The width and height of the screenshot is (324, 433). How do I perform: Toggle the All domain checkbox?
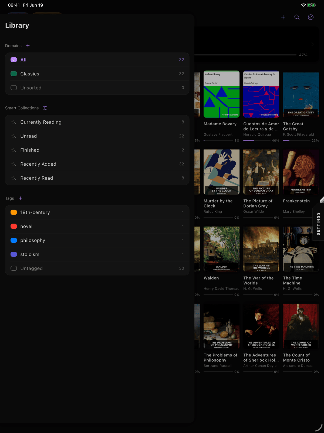(x=14, y=60)
